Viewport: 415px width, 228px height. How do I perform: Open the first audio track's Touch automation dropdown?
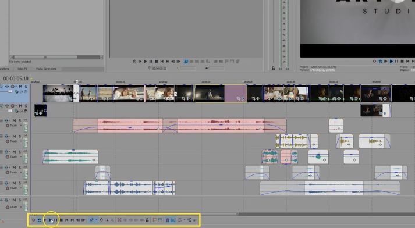(21, 126)
